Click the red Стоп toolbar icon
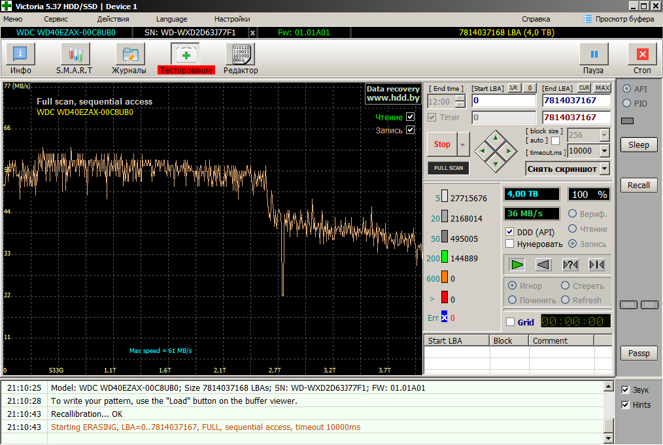This screenshot has width=663, height=445. (x=642, y=59)
